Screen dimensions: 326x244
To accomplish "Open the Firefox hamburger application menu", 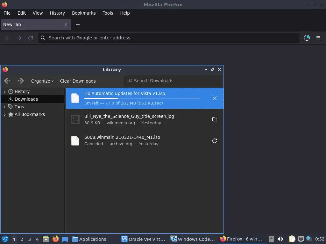I will (x=318, y=38).
